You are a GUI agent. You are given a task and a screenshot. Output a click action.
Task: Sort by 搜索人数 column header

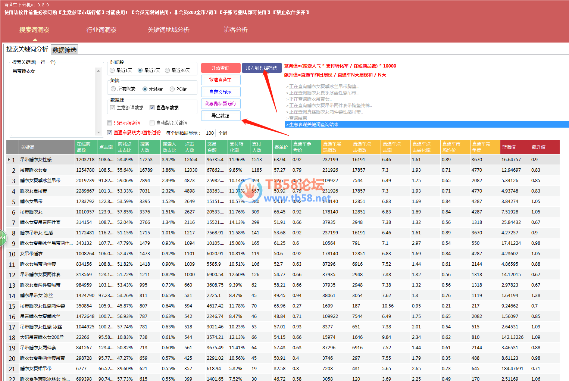click(x=149, y=147)
